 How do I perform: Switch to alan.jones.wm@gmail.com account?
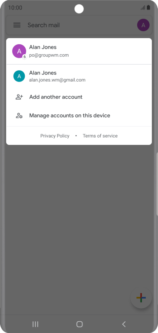[x=79, y=76]
